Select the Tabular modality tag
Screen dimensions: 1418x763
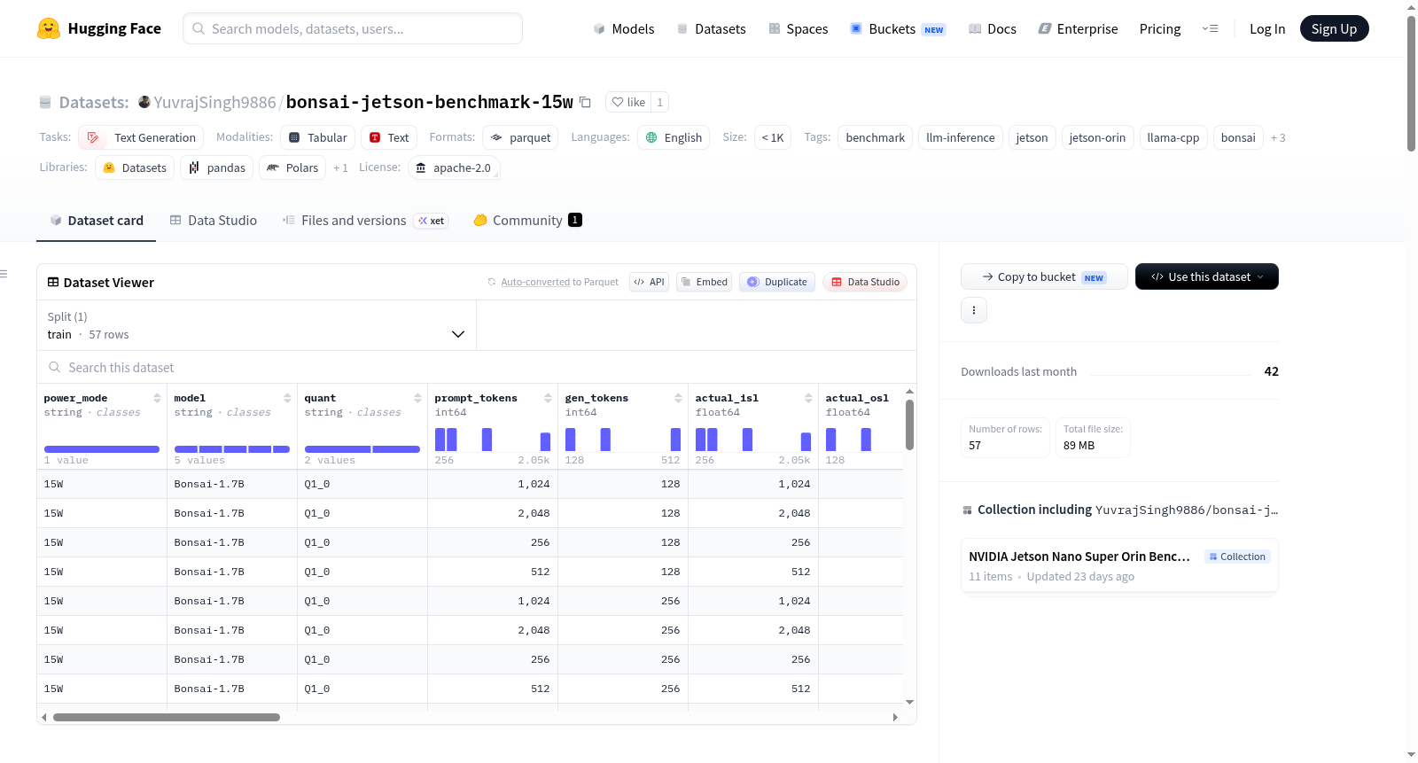click(318, 137)
